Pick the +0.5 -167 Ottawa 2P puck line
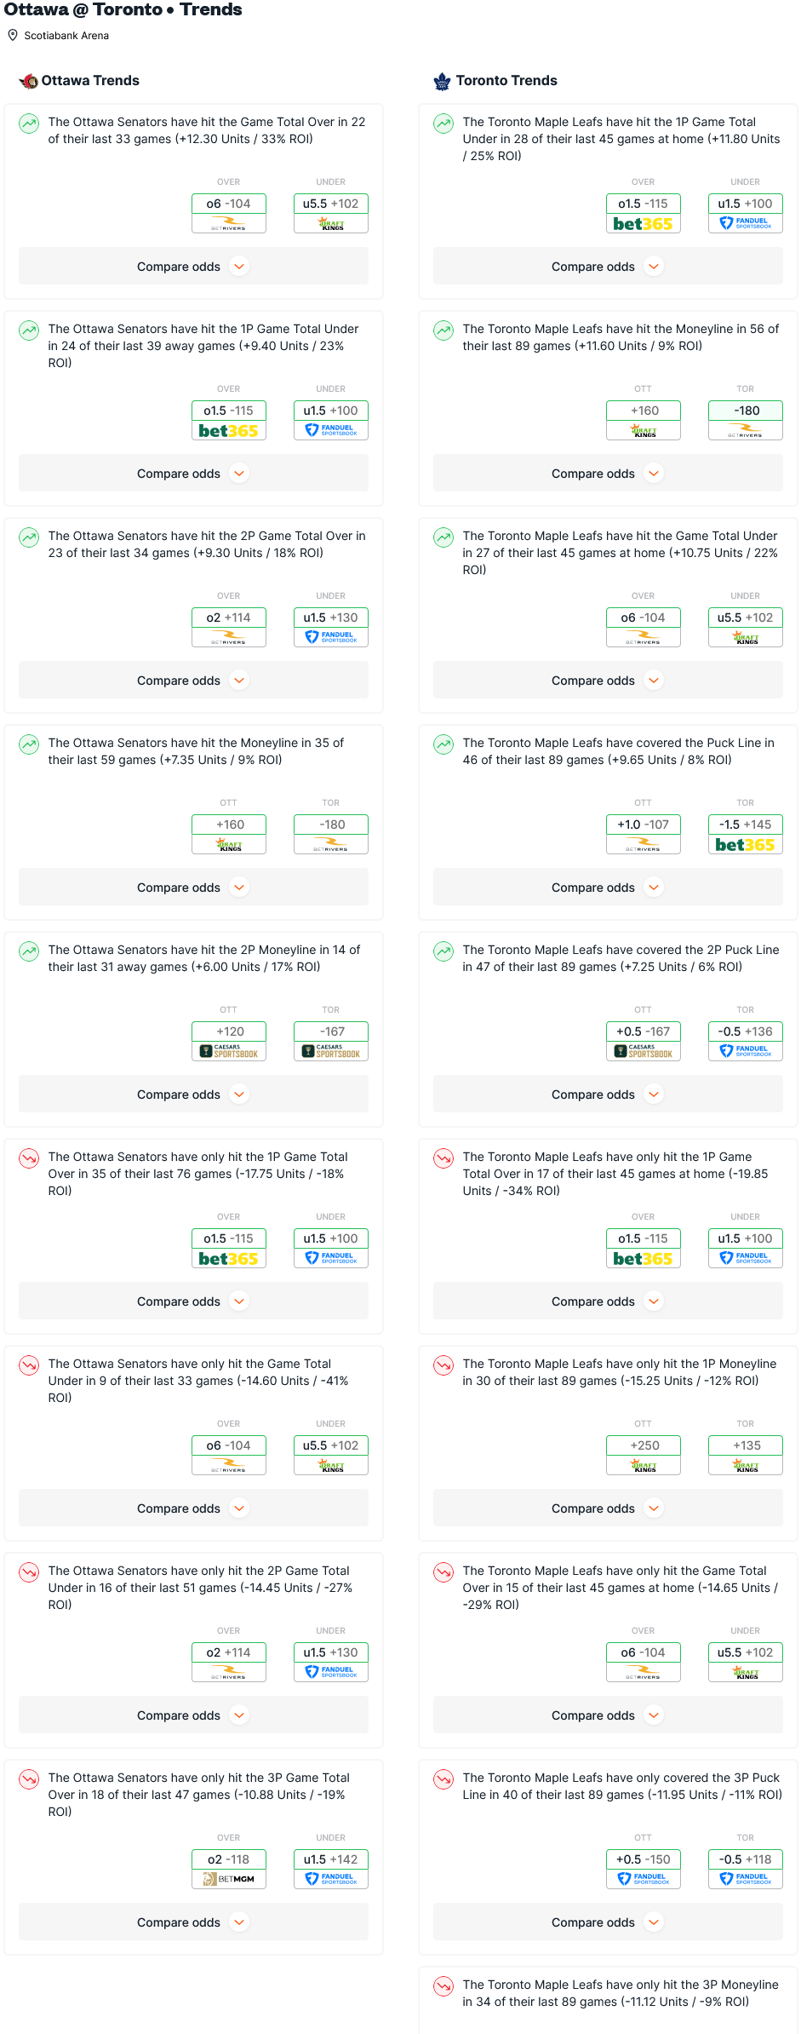This screenshot has height=2034, width=801. (644, 1031)
